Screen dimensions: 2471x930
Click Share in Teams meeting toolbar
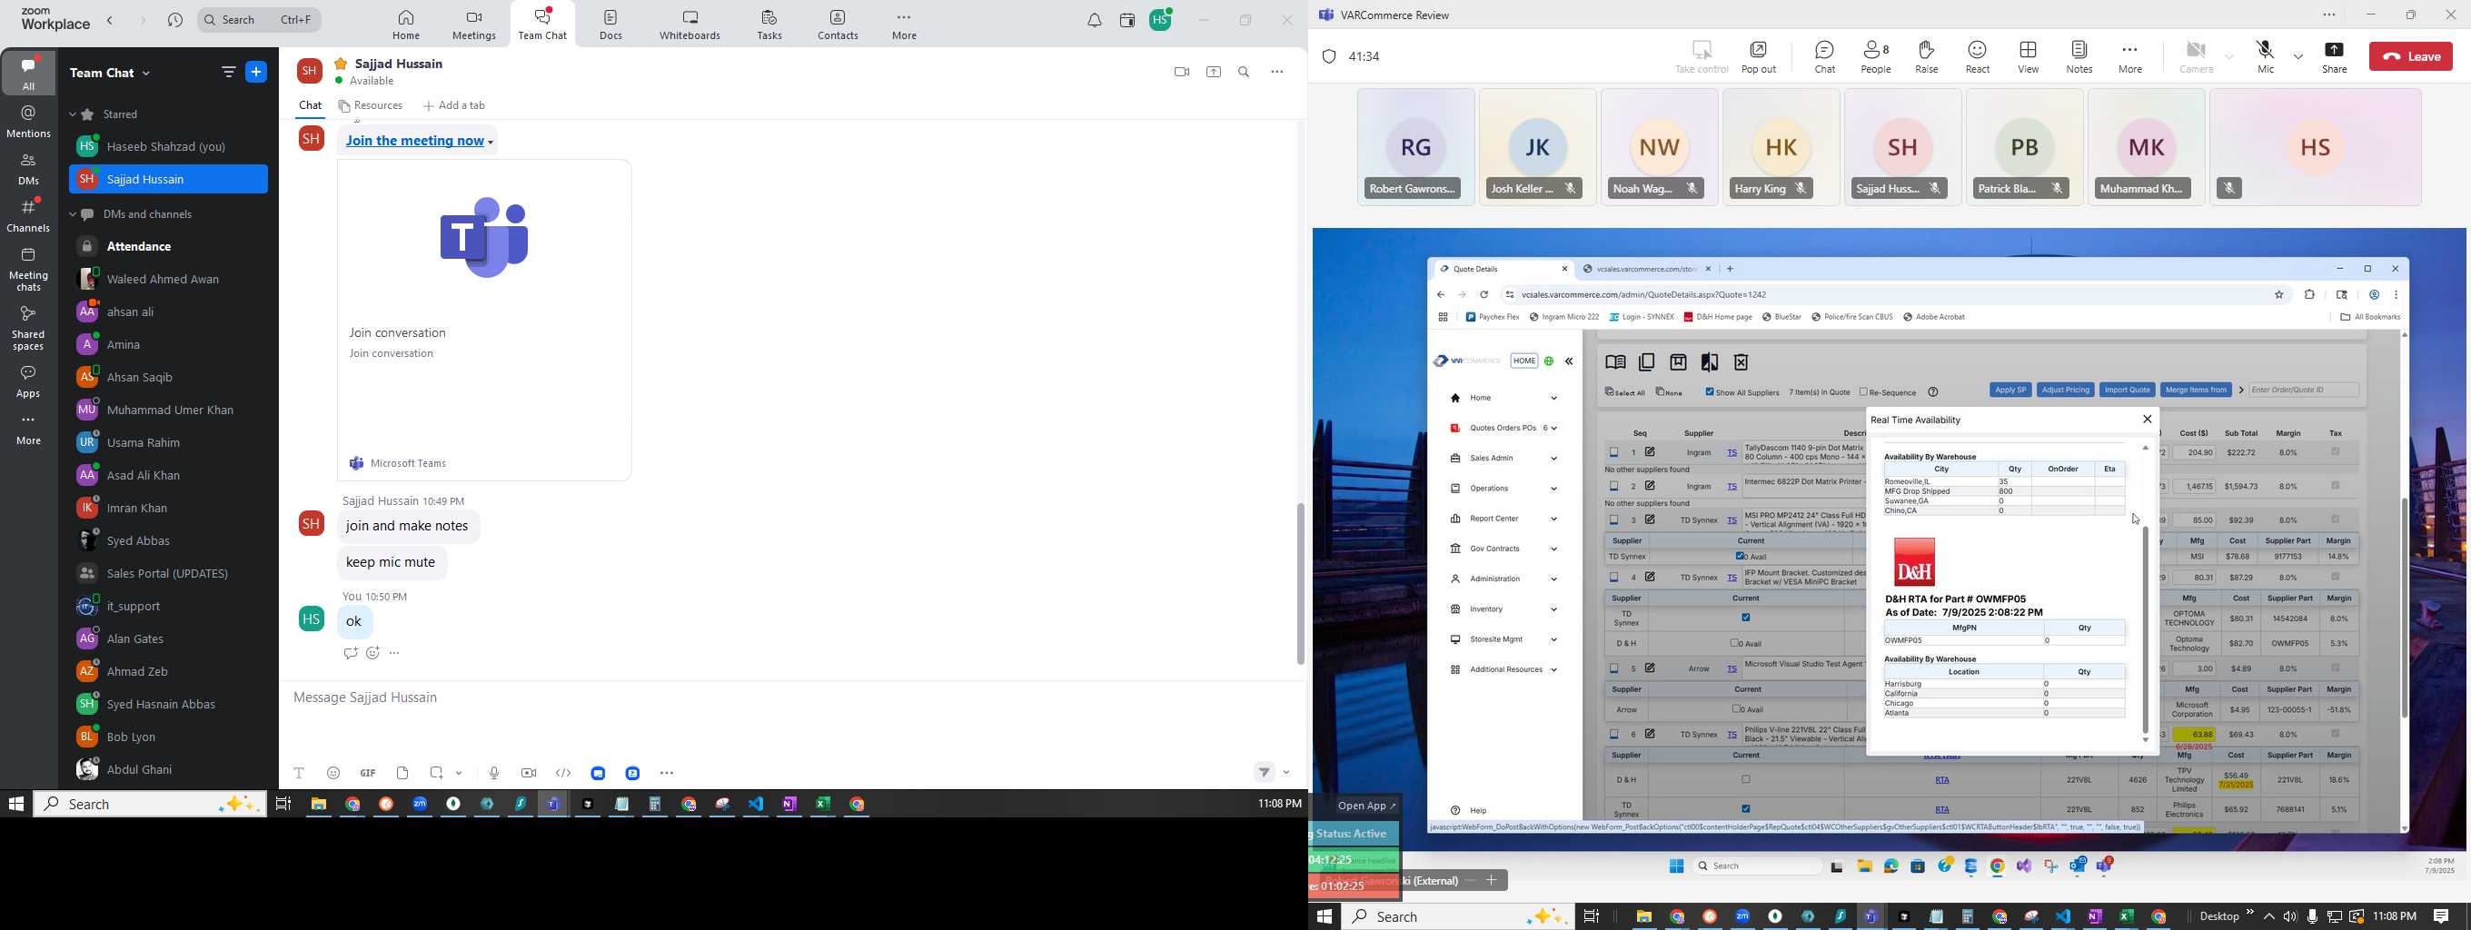[x=2334, y=56]
